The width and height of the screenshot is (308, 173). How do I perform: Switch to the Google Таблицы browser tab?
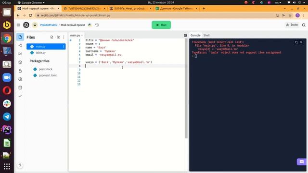[x=176, y=9]
